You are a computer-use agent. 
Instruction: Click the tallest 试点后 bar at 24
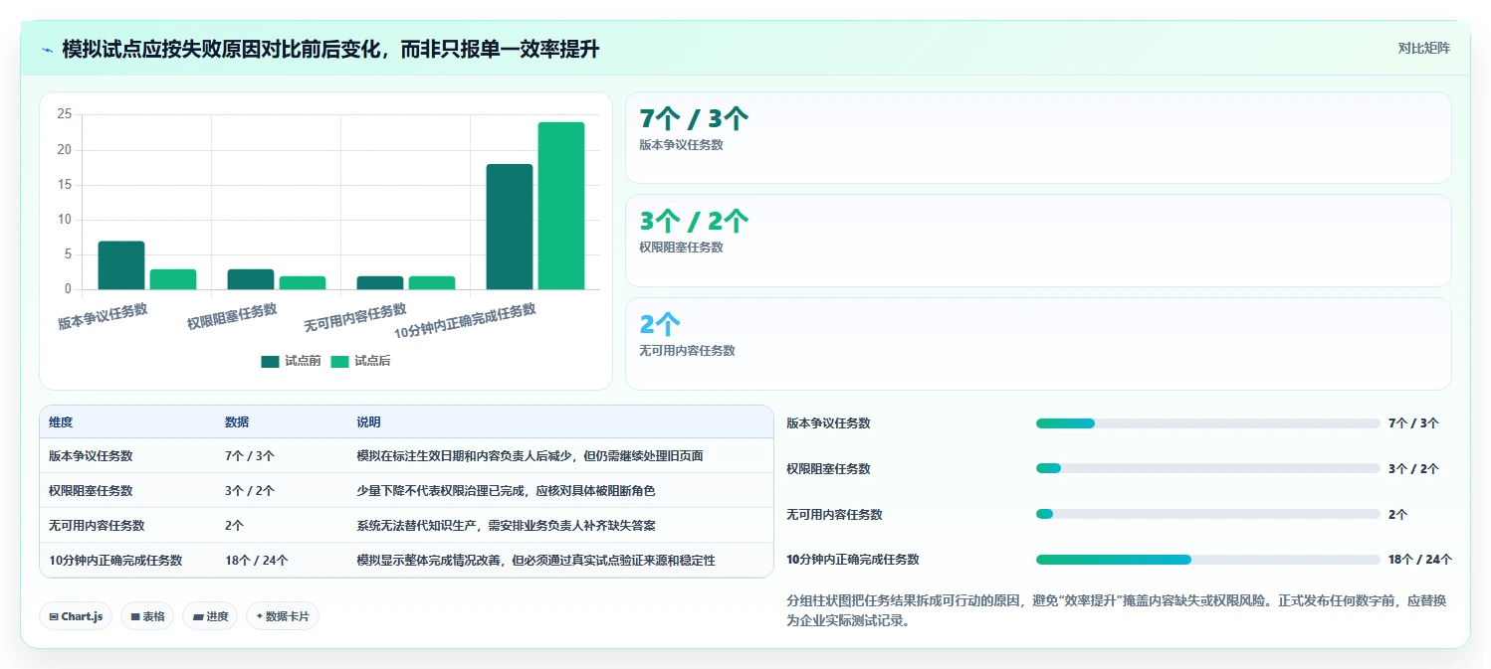pos(561,206)
